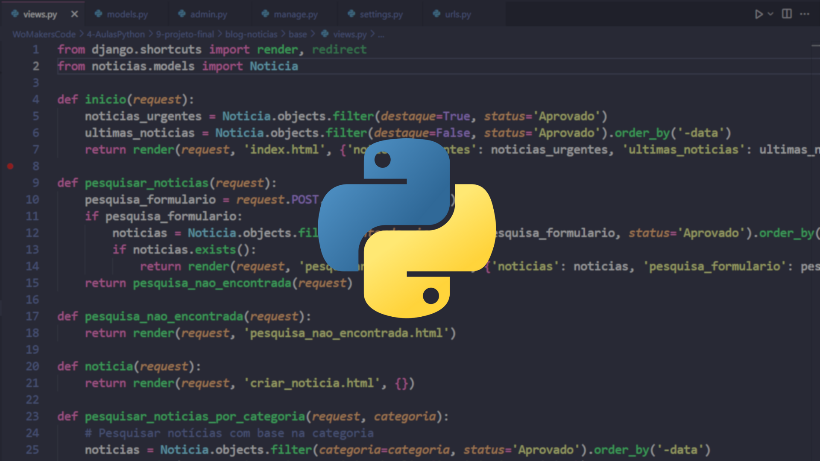820x461 pixels.
Task: Click the 4-AulasPython breadcrumb
Action: click(x=116, y=34)
